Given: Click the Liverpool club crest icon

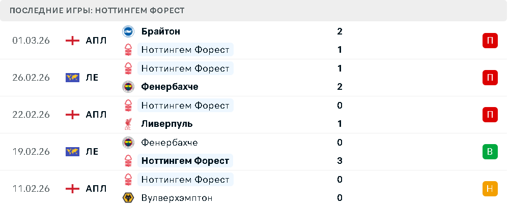Looking at the screenshot, I should click(128, 124).
